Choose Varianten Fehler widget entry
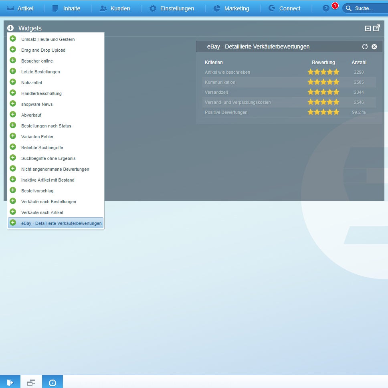Image resolution: width=388 pixels, height=388 pixels. pyautogui.click(x=56, y=137)
